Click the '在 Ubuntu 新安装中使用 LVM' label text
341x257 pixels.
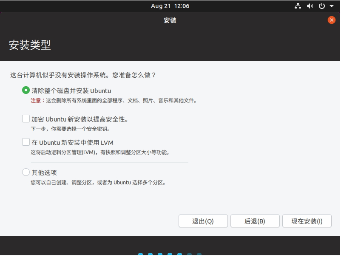tap(72, 143)
